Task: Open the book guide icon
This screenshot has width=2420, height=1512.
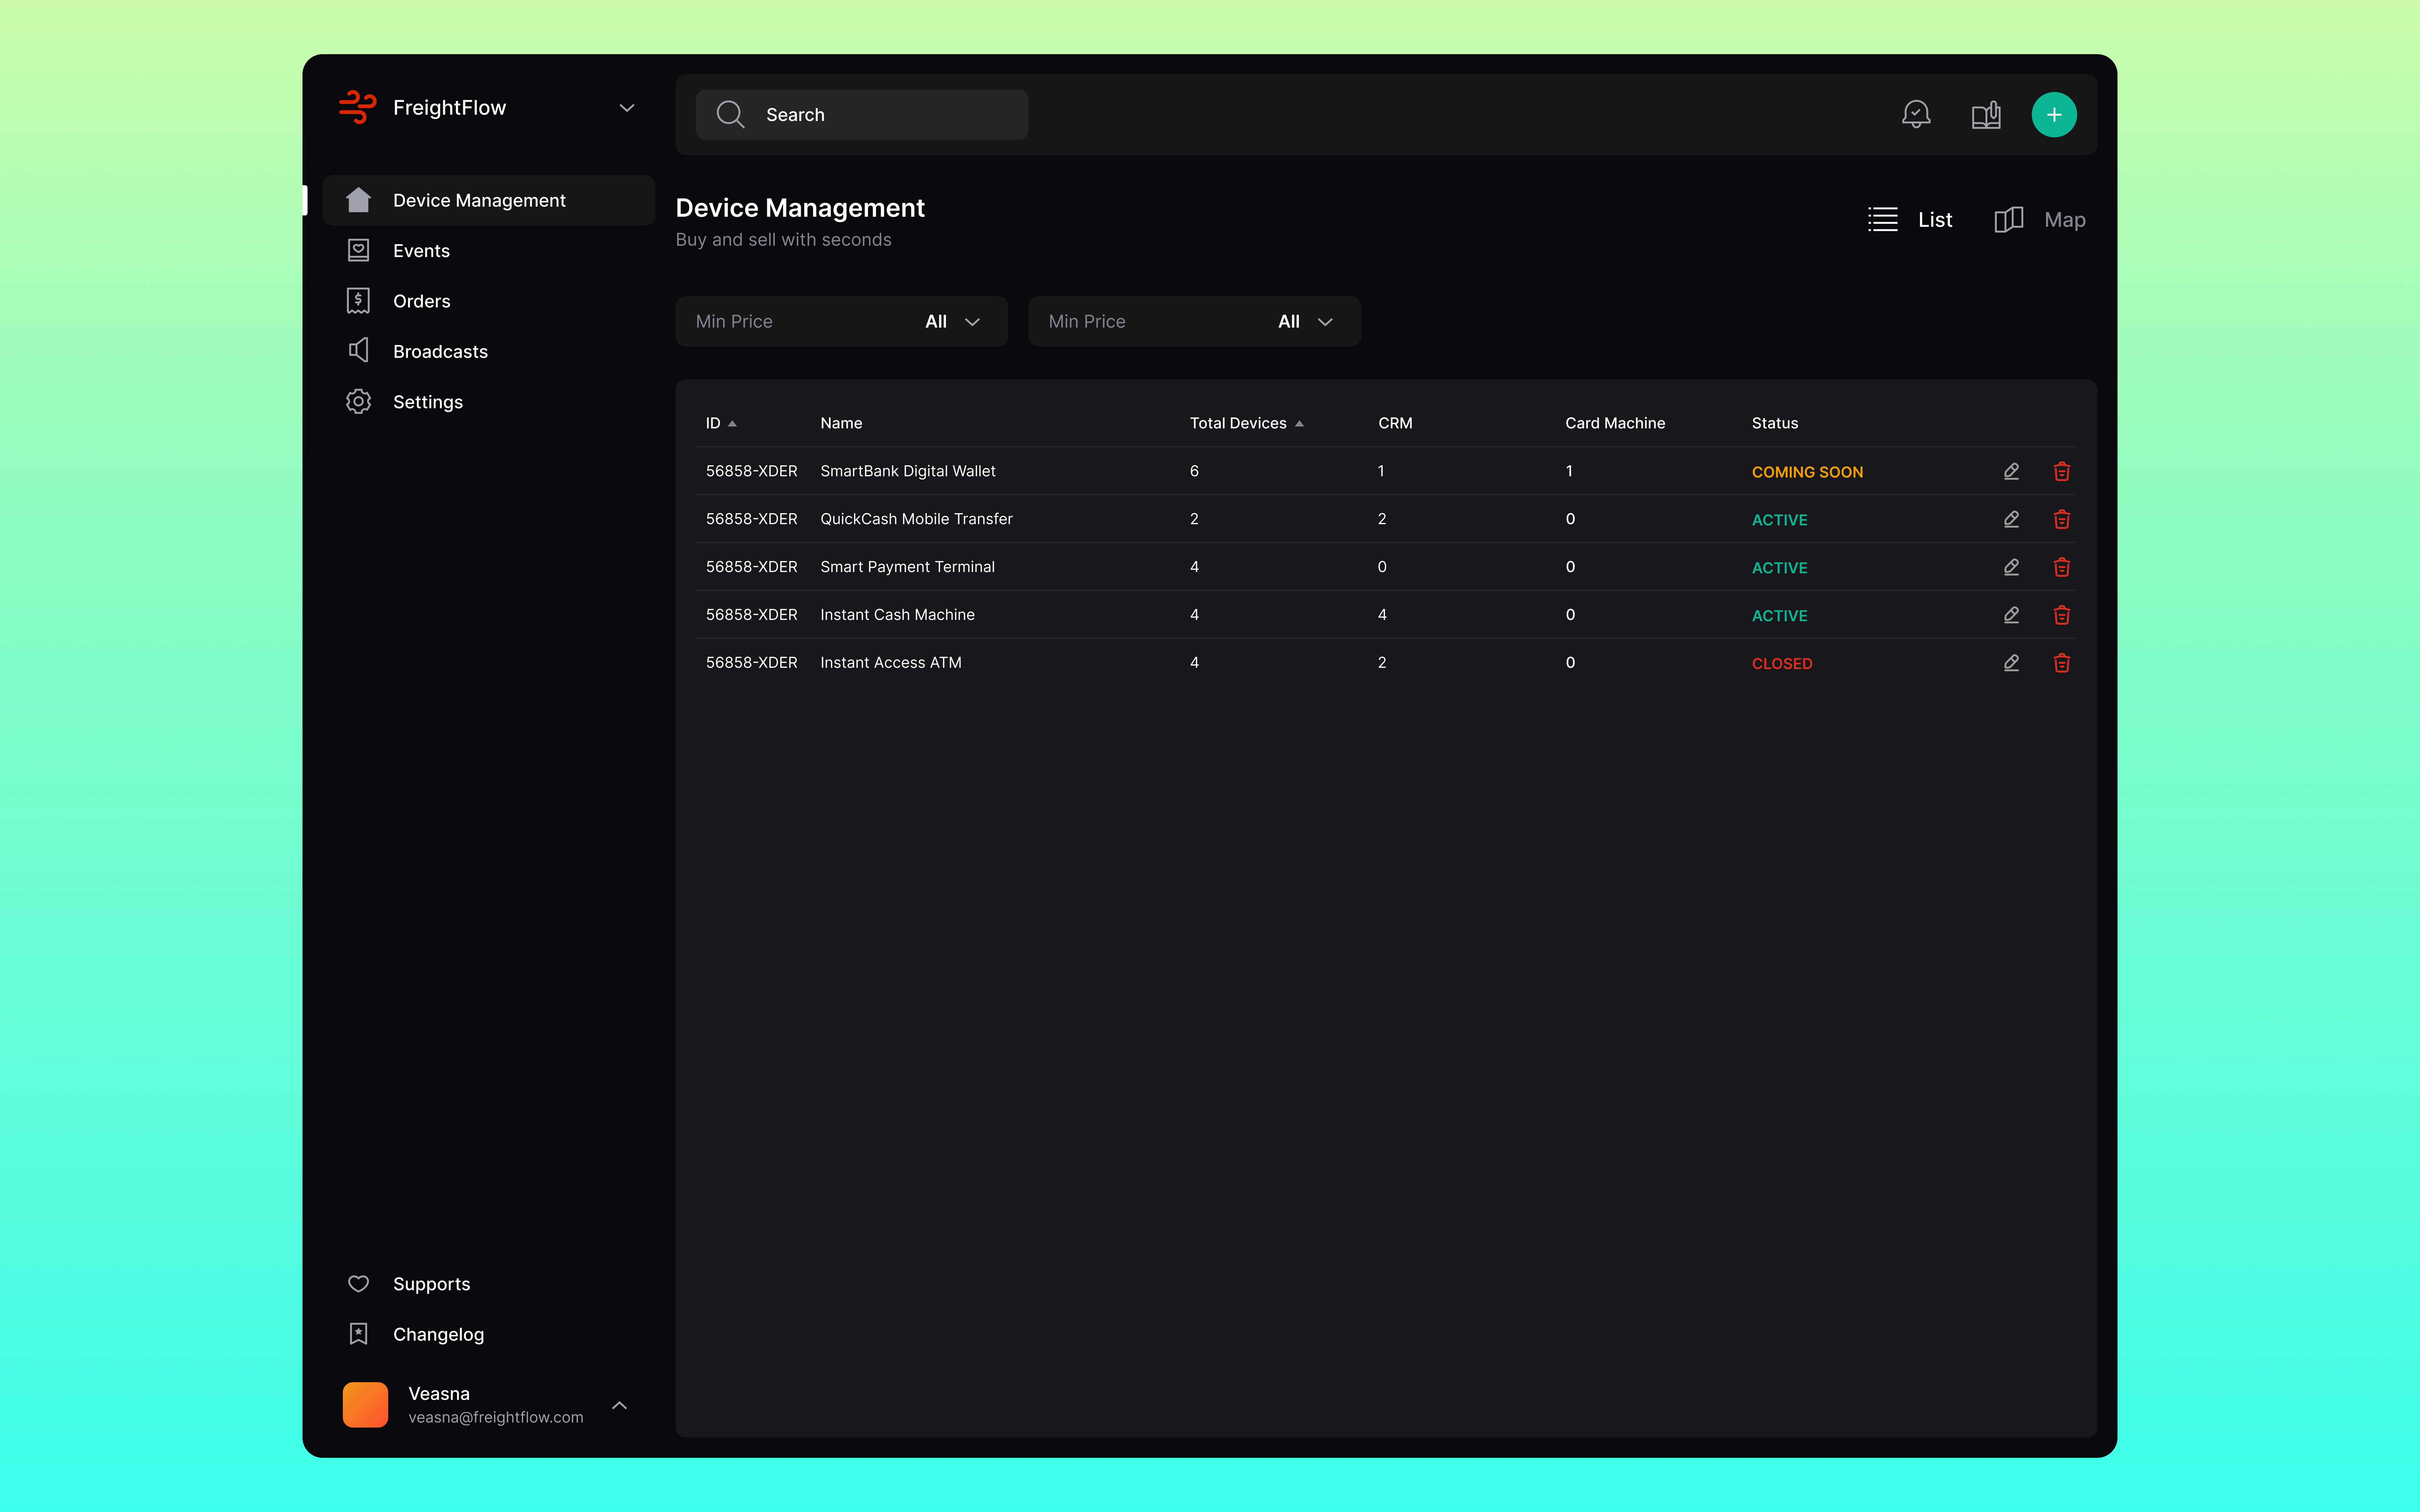Action: click(1986, 115)
